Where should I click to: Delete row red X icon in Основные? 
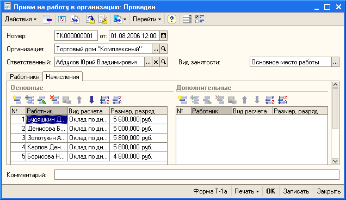pyautogui.click(x=54, y=100)
